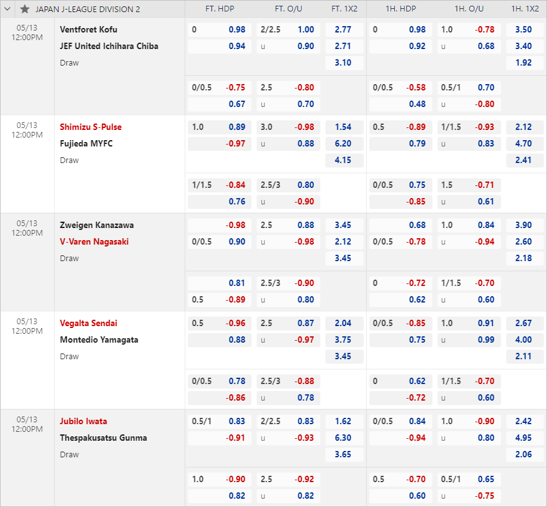The height and width of the screenshot is (507, 547).
Task: Select Ventforet Kofu 1H 1X2 odds 3.50
Action: pos(525,30)
